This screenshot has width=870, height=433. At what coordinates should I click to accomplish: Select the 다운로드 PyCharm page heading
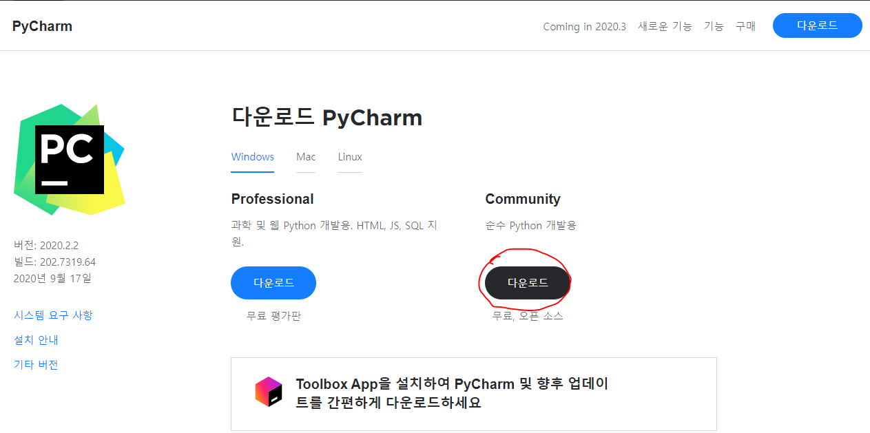coord(327,118)
